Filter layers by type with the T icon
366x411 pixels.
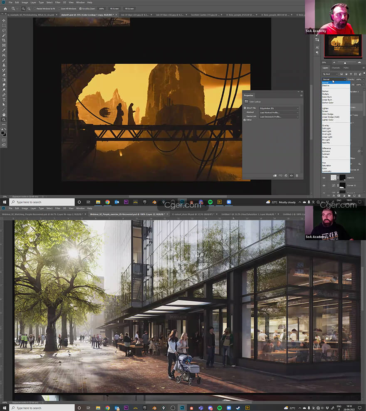(x=351, y=74)
